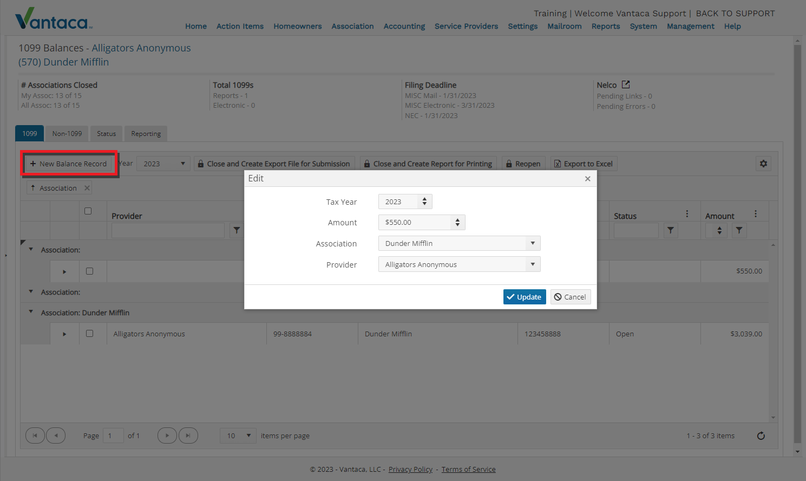This screenshot has width=806, height=481.
Task: Open Association dropdown in Edit dialog
Action: pyautogui.click(x=459, y=243)
